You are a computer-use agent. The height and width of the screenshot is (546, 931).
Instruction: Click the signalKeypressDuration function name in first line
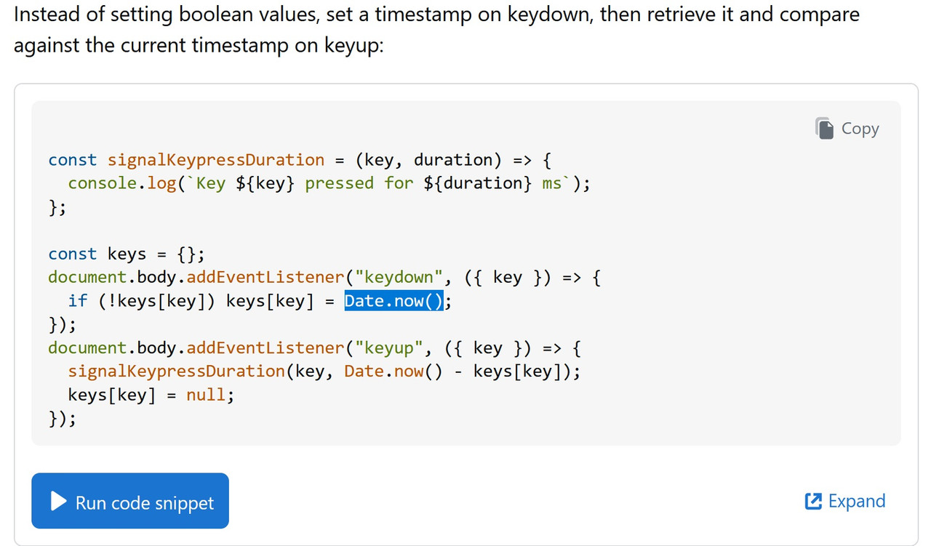click(x=216, y=160)
